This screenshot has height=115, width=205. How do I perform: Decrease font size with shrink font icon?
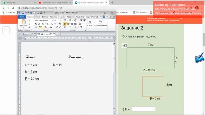coord(60,27)
